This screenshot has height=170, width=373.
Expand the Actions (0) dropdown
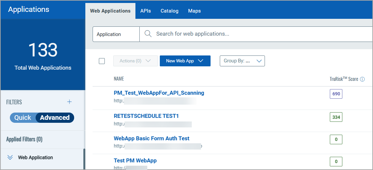[135, 61]
